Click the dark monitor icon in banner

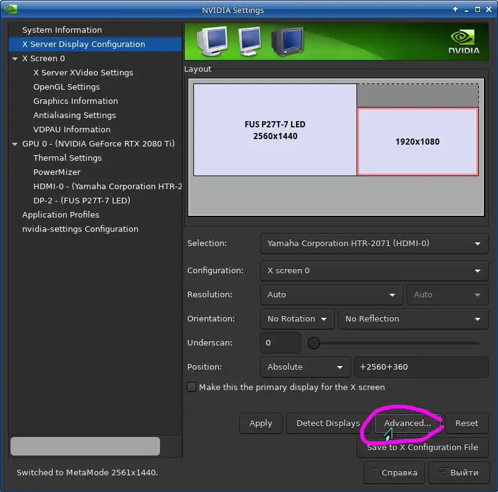pyautogui.click(x=287, y=41)
